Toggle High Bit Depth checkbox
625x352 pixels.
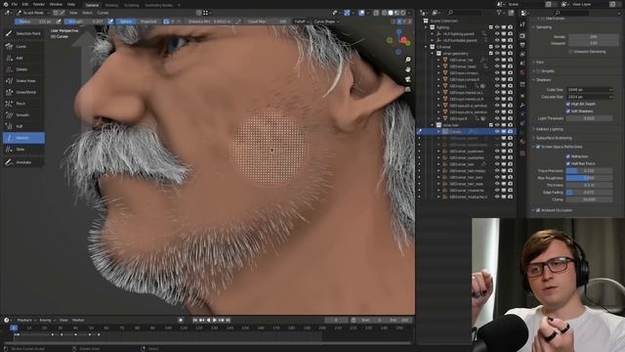[568, 104]
